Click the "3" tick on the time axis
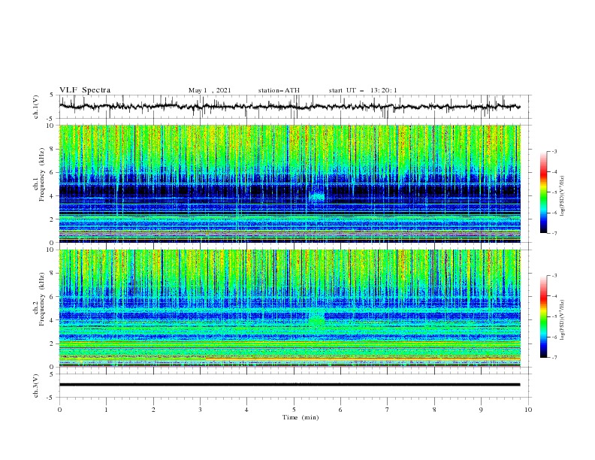This screenshot has height=460, width=595. tap(200, 410)
